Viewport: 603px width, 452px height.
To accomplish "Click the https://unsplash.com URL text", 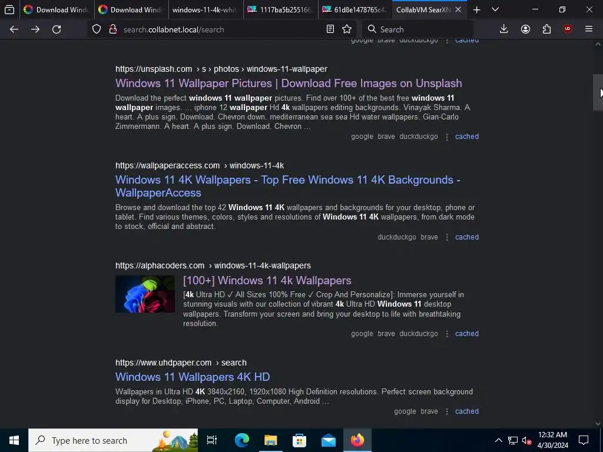I will pyautogui.click(x=154, y=69).
